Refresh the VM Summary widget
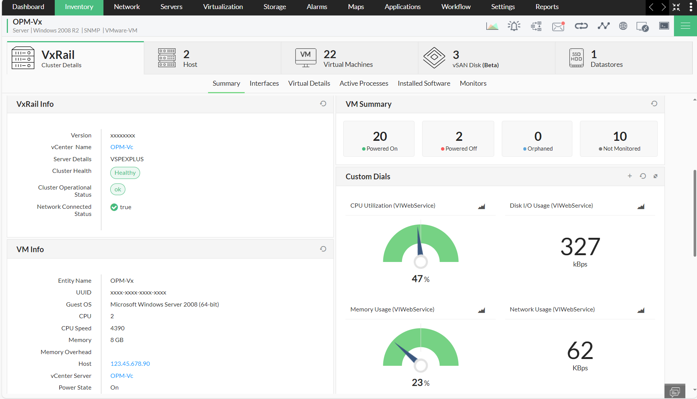This screenshot has height=399, width=697. click(654, 103)
